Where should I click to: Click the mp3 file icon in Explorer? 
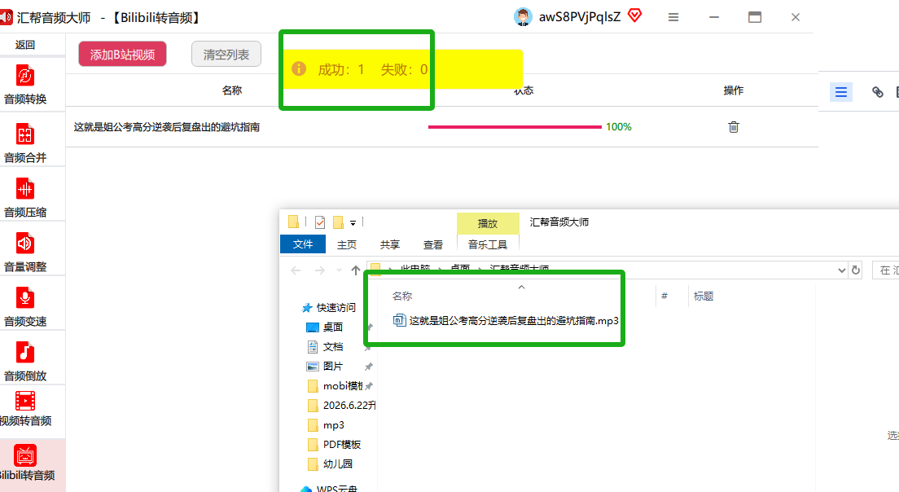click(x=399, y=321)
